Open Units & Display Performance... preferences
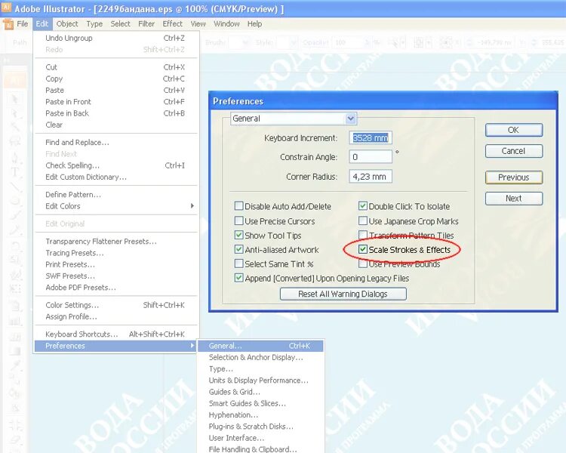 pos(260,381)
